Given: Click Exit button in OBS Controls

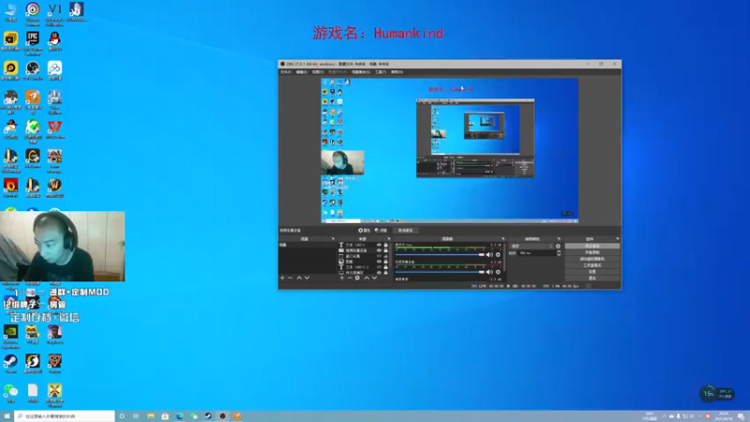Looking at the screenshot, I should point(592,278).
